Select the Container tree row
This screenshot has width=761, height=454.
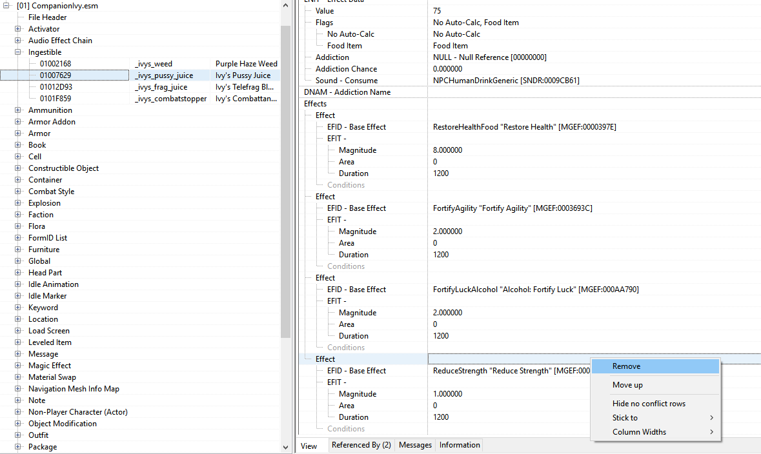[45, 180]
